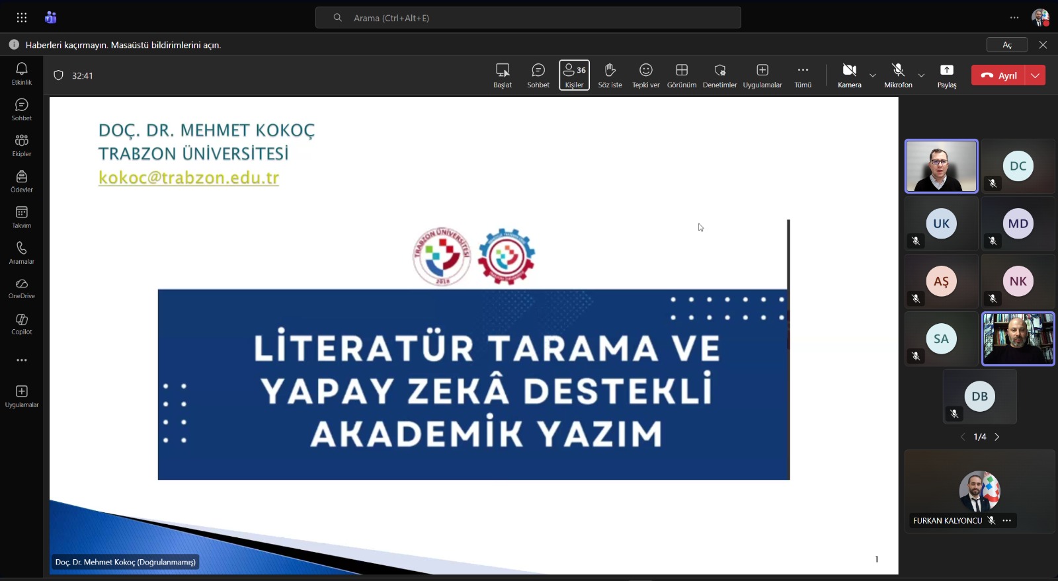Switch to Etkinlik activity tab
Viewport: 1058px width, 581px height.
point(22,73)
